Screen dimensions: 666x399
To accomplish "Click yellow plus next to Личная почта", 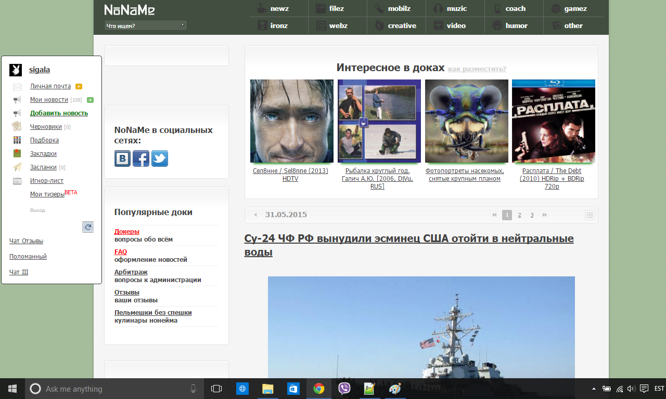I will pyautogui.click(x=79, y=87).
